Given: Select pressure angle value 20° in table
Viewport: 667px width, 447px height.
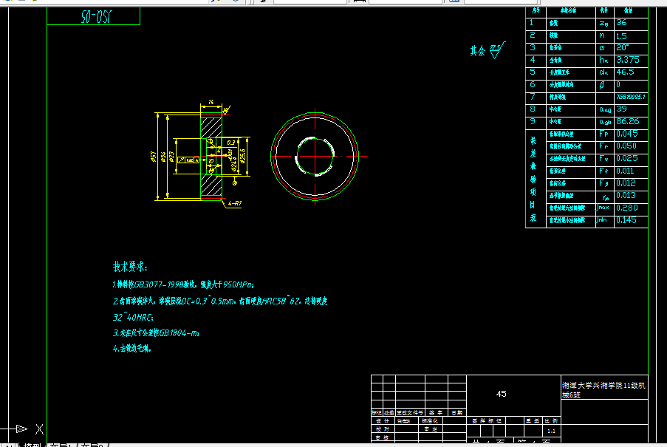Looking at the screenshot, I should [x=623, y=47].
